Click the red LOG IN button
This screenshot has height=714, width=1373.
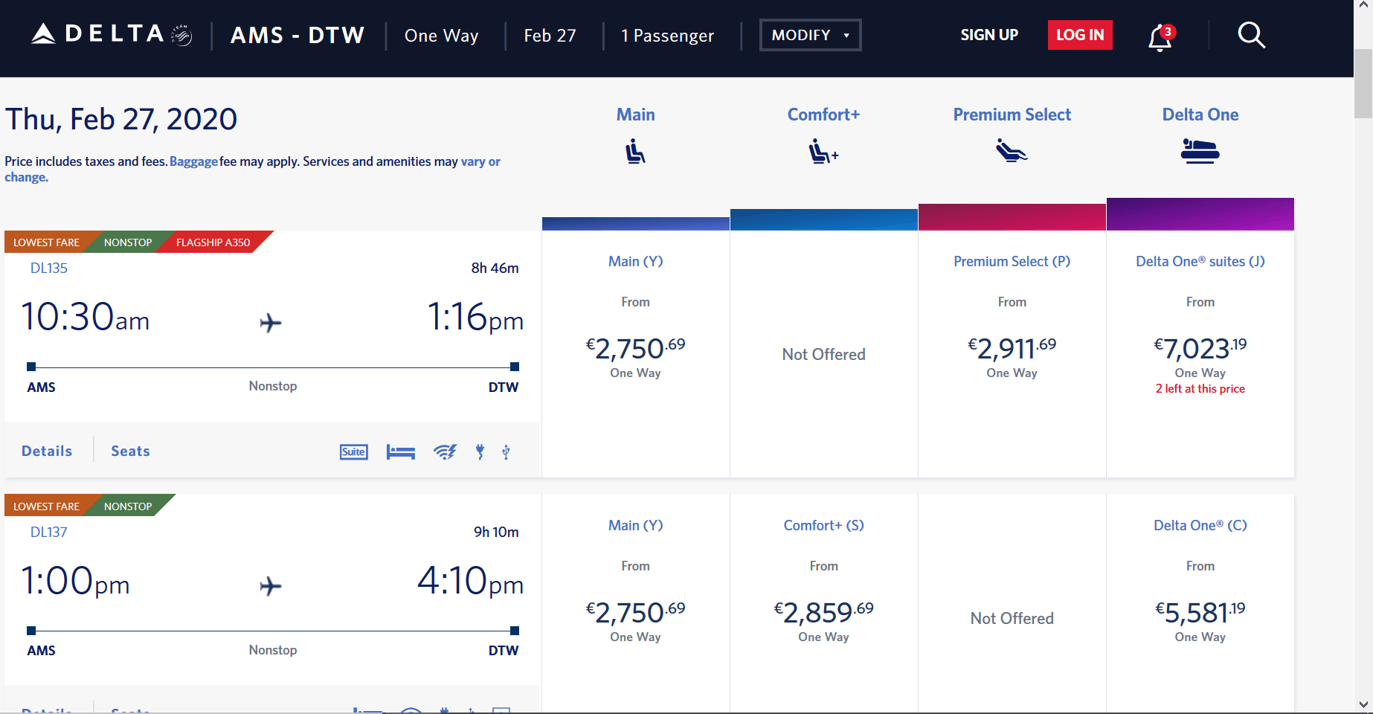(1080, 35)
